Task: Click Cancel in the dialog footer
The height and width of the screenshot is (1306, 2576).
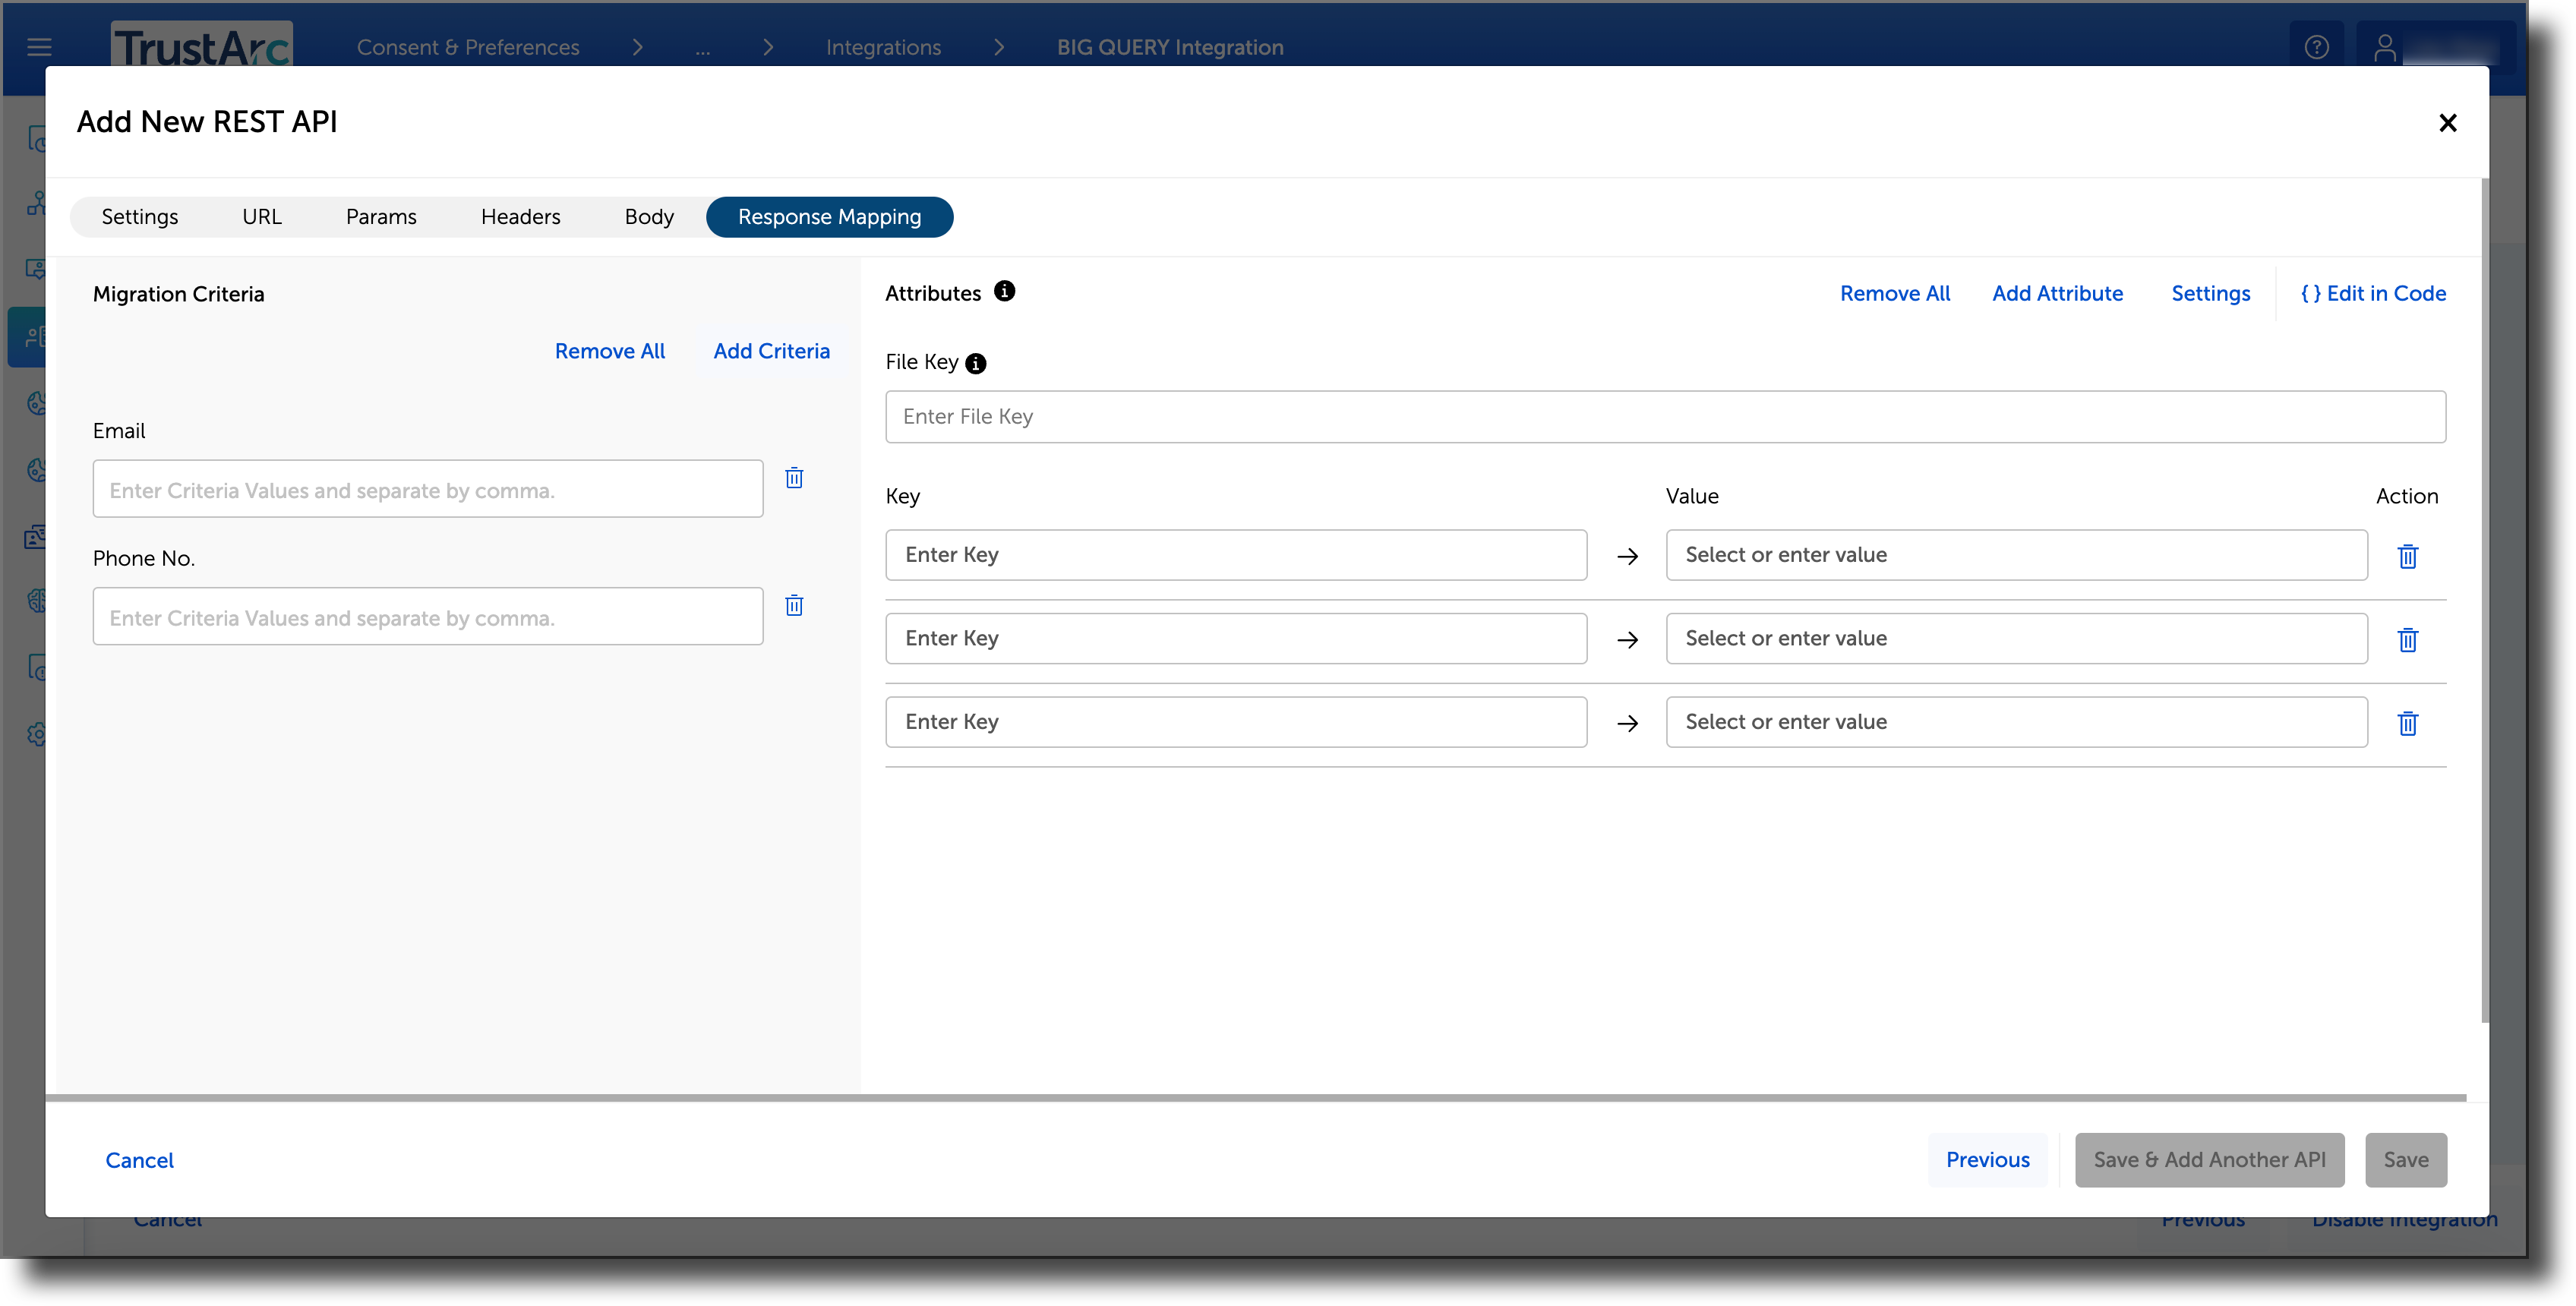Action: pos(139,1160)
